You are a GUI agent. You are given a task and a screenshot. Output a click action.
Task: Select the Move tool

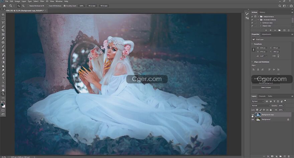[x=3, y=14]
